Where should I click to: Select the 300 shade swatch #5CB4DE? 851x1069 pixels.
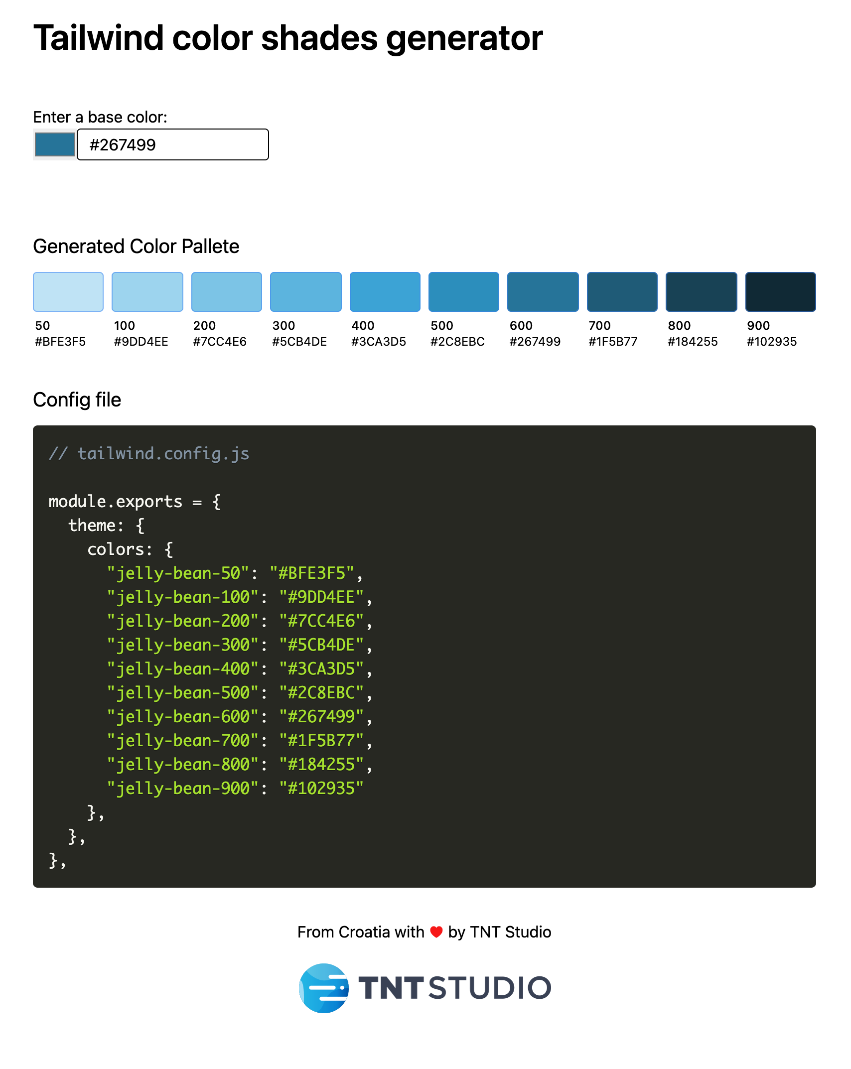(305, 292)
